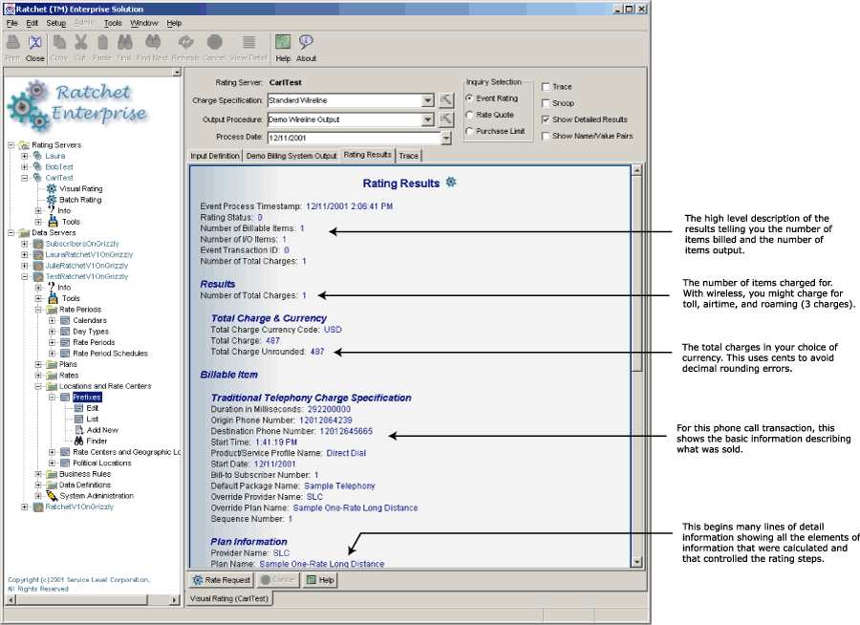Open the Process Date dropdown arrow
Viewport: 860px width, 625px height.
point(446,138)
